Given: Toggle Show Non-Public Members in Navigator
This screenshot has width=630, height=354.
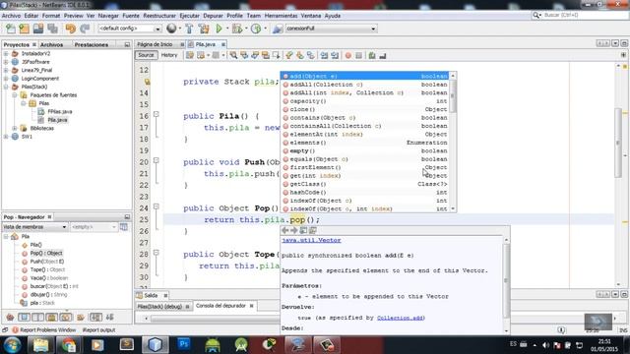Looking at the screenshot, I should (x=52, y=318).
